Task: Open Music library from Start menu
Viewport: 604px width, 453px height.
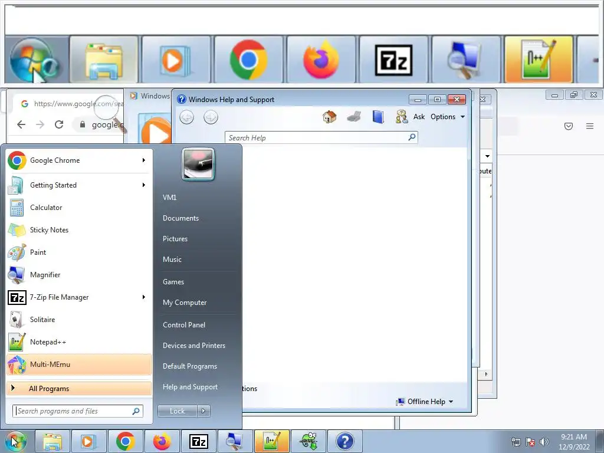Action: click(x=172, y=260)
